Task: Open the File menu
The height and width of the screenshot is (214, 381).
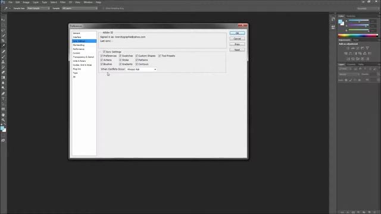Action: coord(11,2)
